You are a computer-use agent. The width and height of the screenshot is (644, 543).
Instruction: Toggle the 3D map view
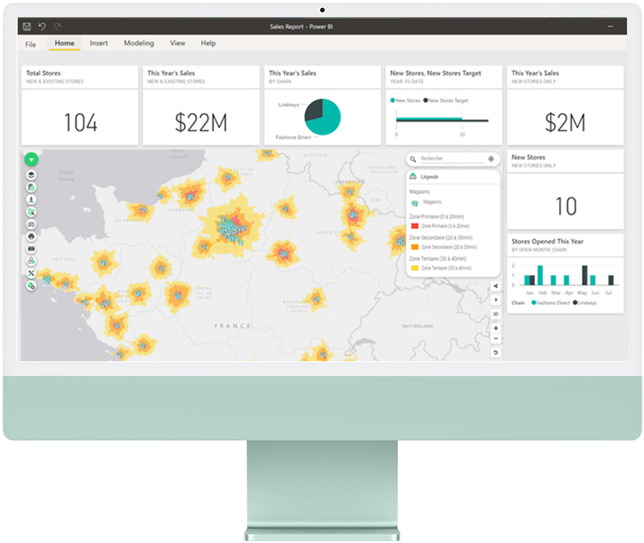coord(495,314)
